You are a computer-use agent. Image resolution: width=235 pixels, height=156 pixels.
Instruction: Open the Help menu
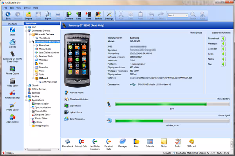36,8
